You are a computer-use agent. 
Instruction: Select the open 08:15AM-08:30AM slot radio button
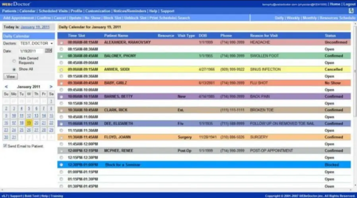coord(61,49)
